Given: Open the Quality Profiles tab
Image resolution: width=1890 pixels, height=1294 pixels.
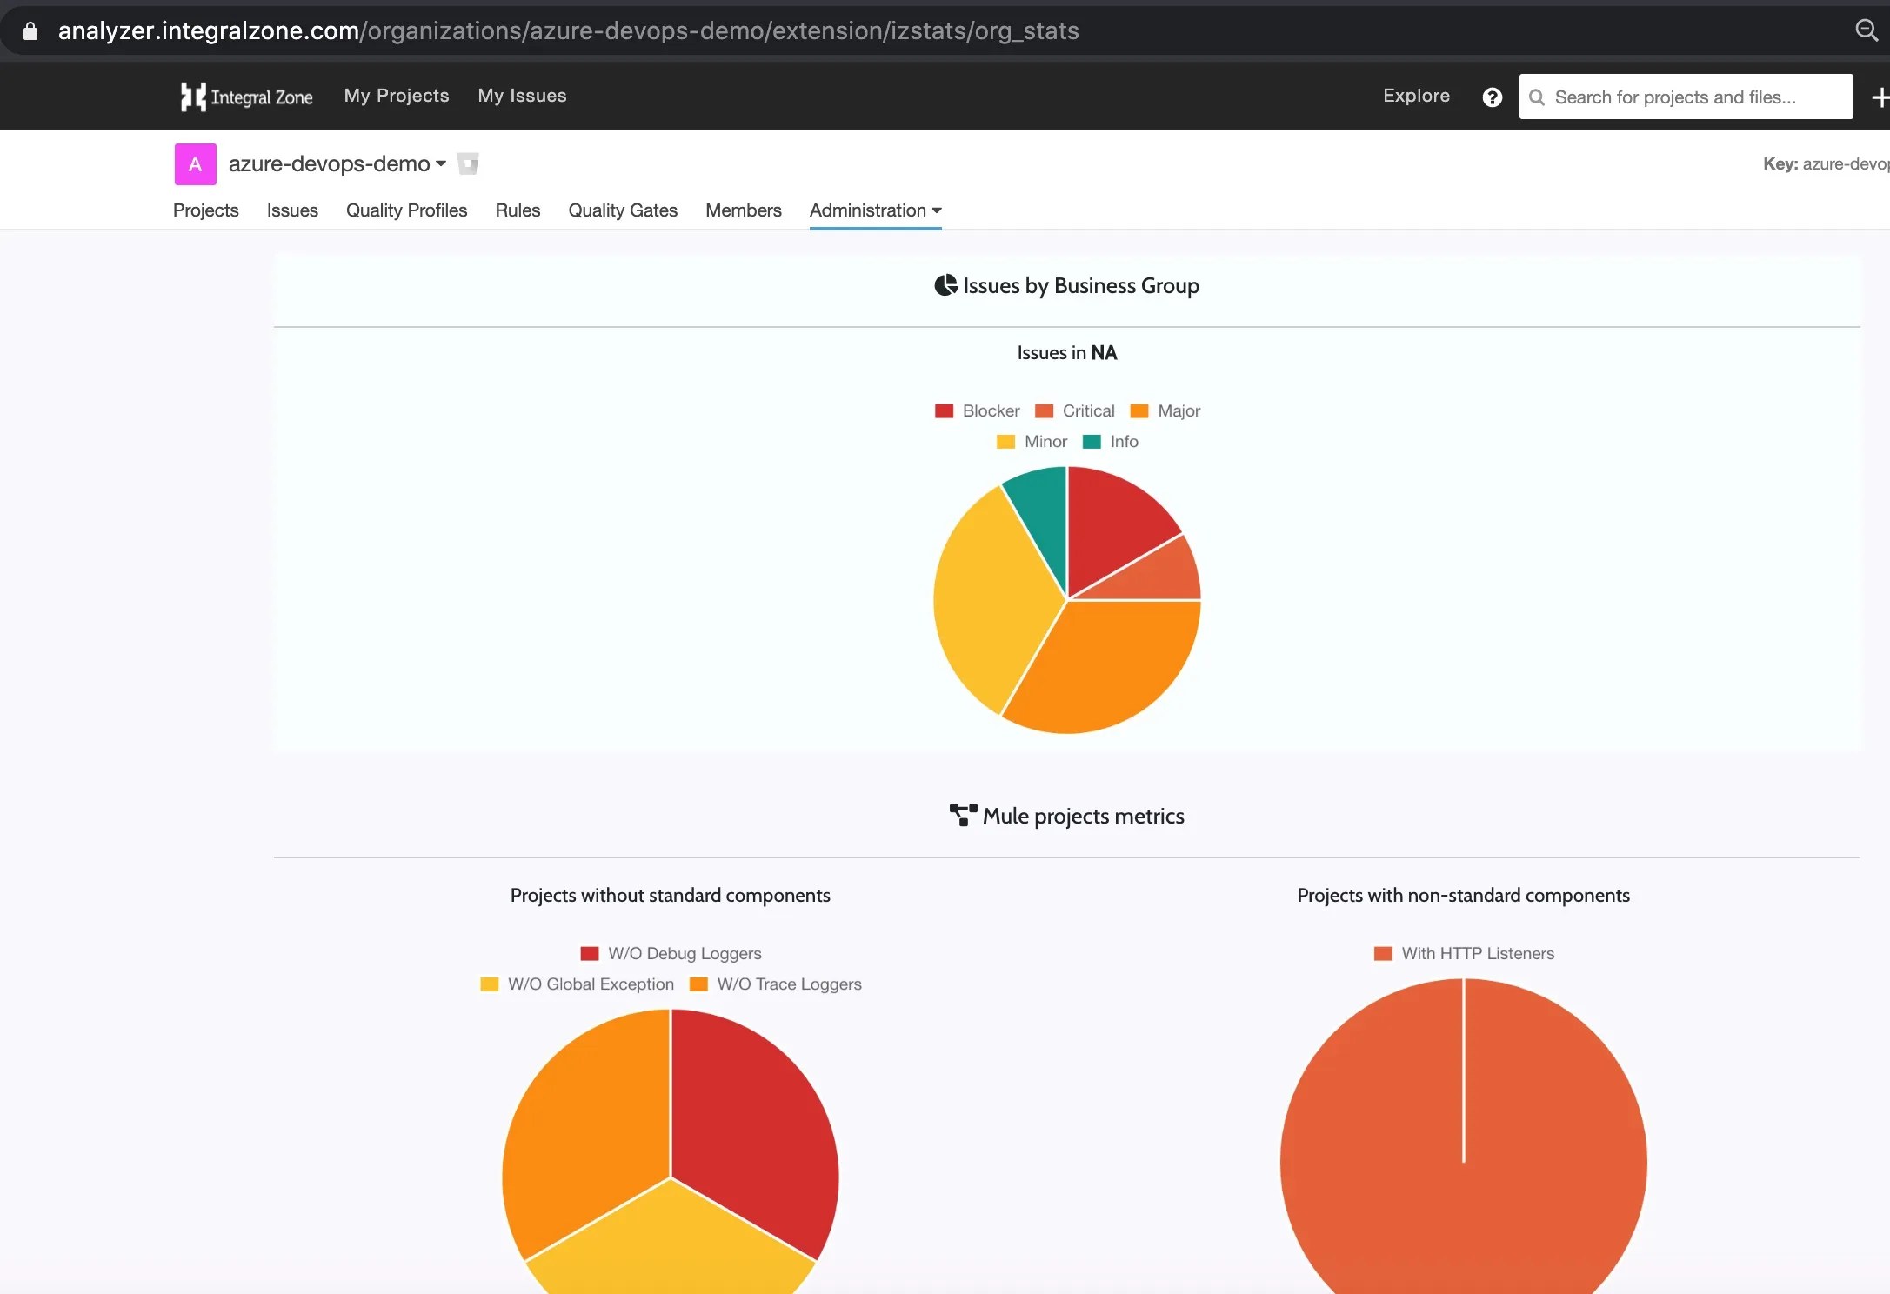Looking at the screenshot, I should tap(406, 210).
